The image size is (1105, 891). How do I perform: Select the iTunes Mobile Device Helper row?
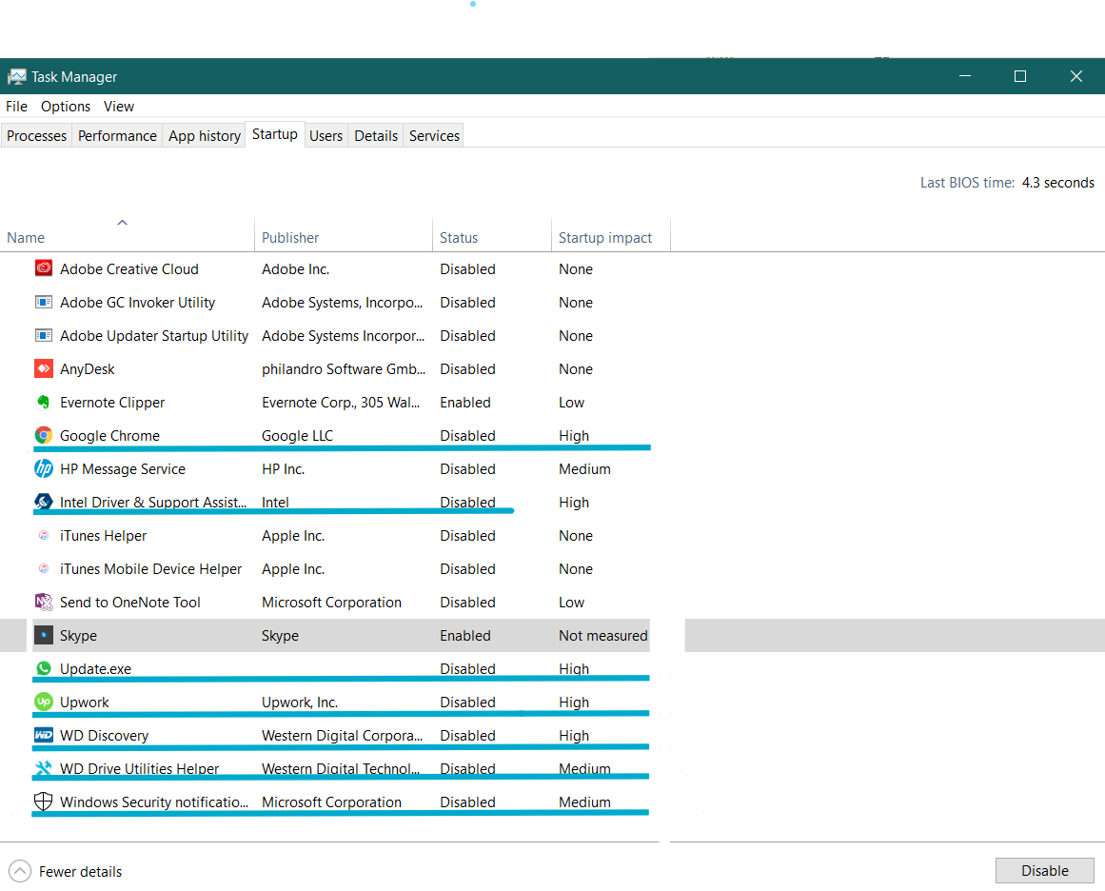tap(150, 568)
